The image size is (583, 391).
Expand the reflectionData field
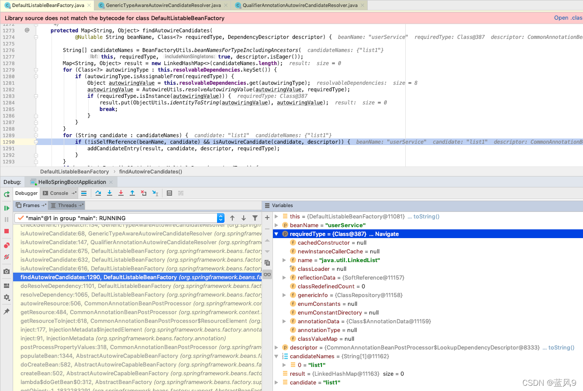click(x=284, y=277)
